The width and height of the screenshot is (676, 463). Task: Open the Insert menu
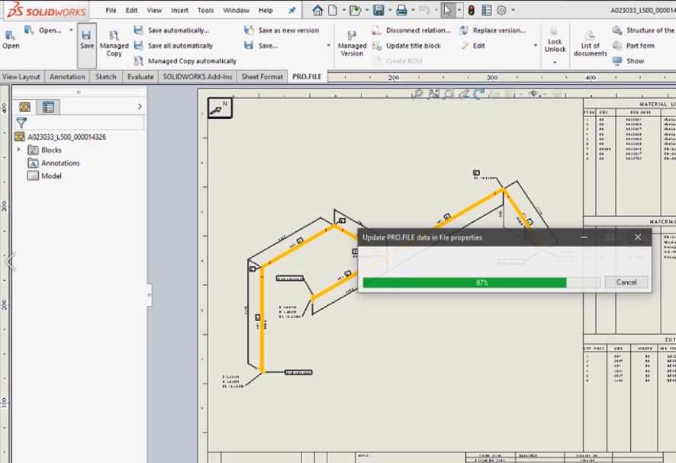coord(179,11)
